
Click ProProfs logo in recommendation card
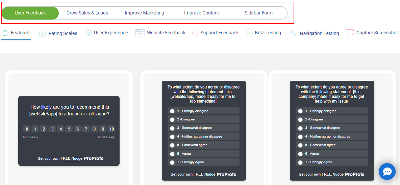coord(94,158)
